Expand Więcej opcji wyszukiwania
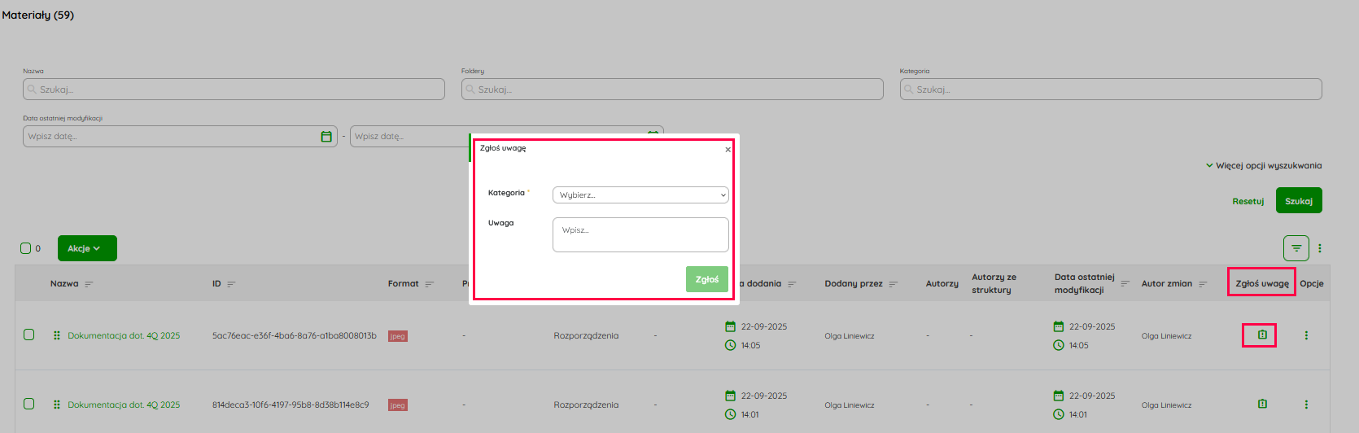1359x433 pixels. 1263,165
